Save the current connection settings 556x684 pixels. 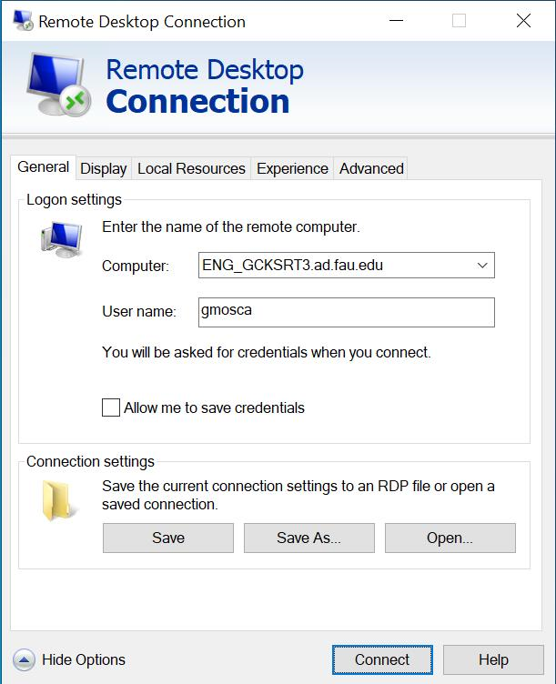pos(168,538)
